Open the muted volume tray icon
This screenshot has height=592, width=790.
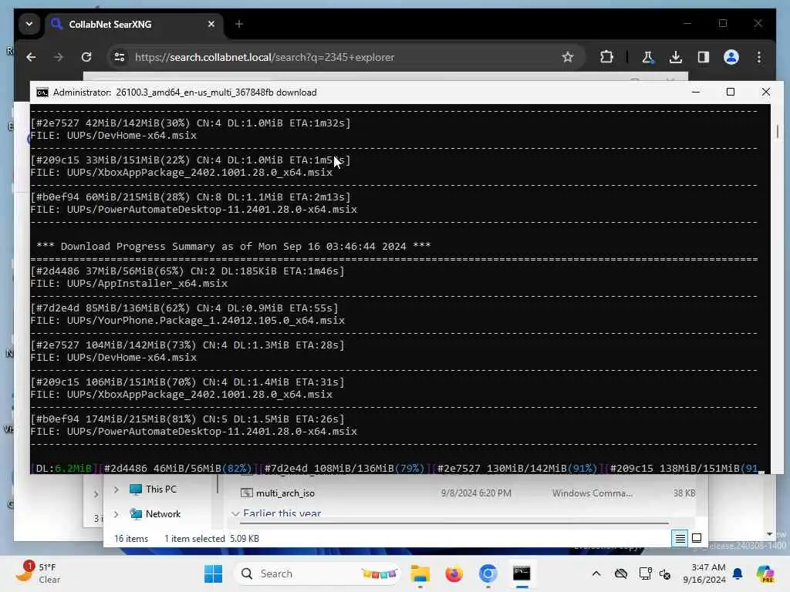pyautogui.click(x=665, y=573)
